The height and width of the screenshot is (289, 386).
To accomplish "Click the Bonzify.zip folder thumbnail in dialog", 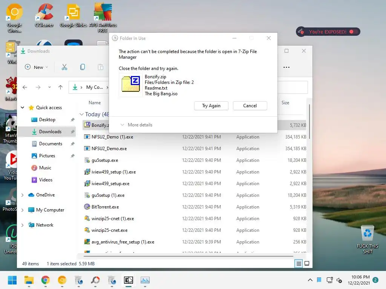I will [x=131, y=85].
